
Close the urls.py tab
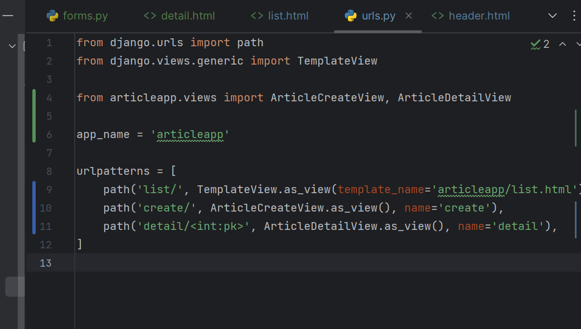(409, 16)
